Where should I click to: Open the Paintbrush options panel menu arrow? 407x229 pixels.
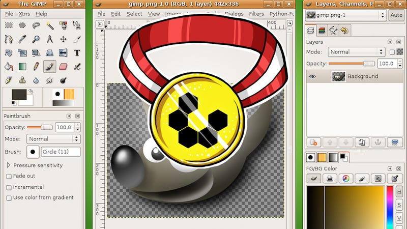click(x=69, y=116)
